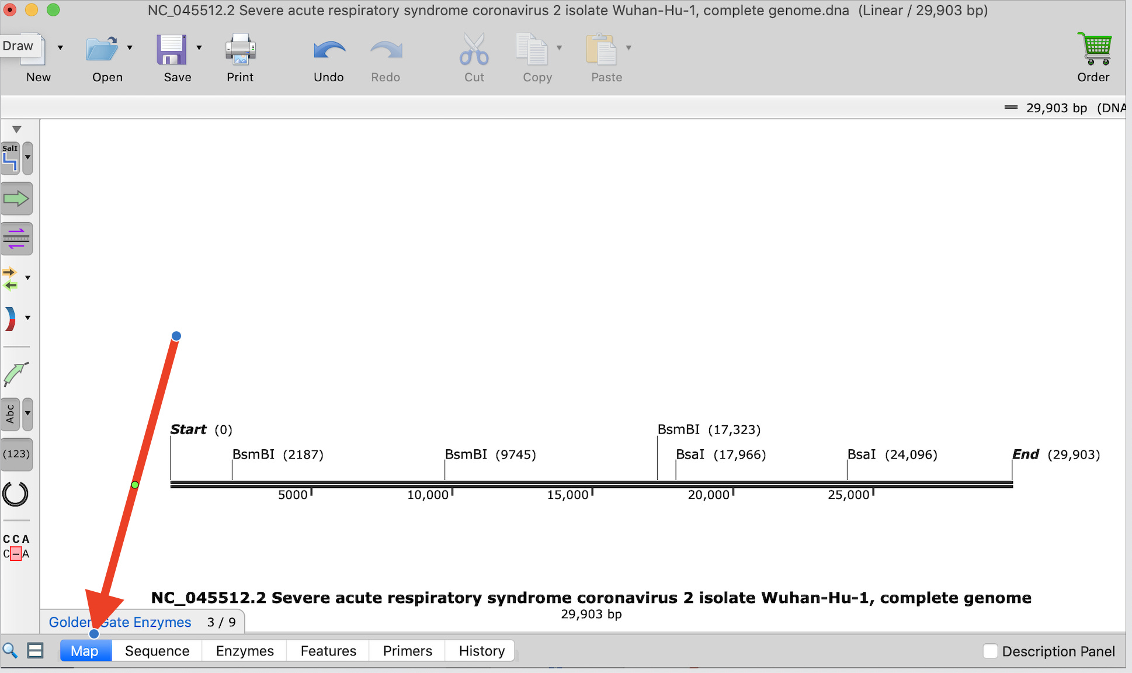Screen dimensions: 1132x673
Task: Click the side-by-side view icon
Action: coord(35,650)
